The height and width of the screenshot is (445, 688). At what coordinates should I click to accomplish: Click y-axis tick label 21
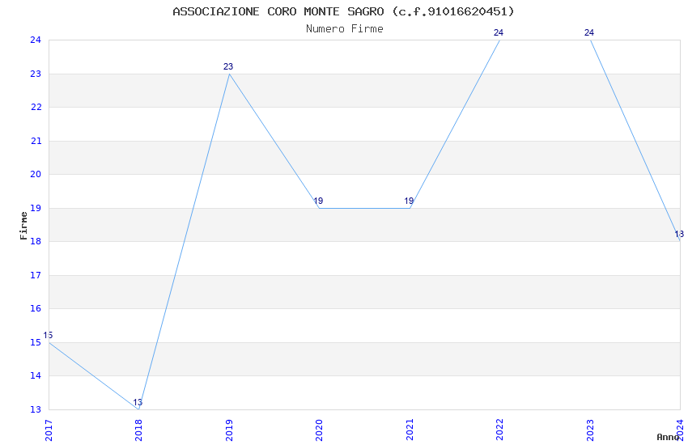pyautogui.click(x=36, y=141)
